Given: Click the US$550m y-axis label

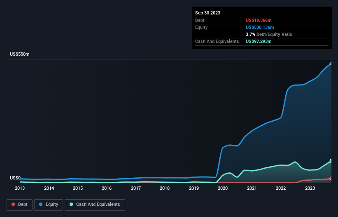Looking at the screenshot, I should [x=20, y=54].
